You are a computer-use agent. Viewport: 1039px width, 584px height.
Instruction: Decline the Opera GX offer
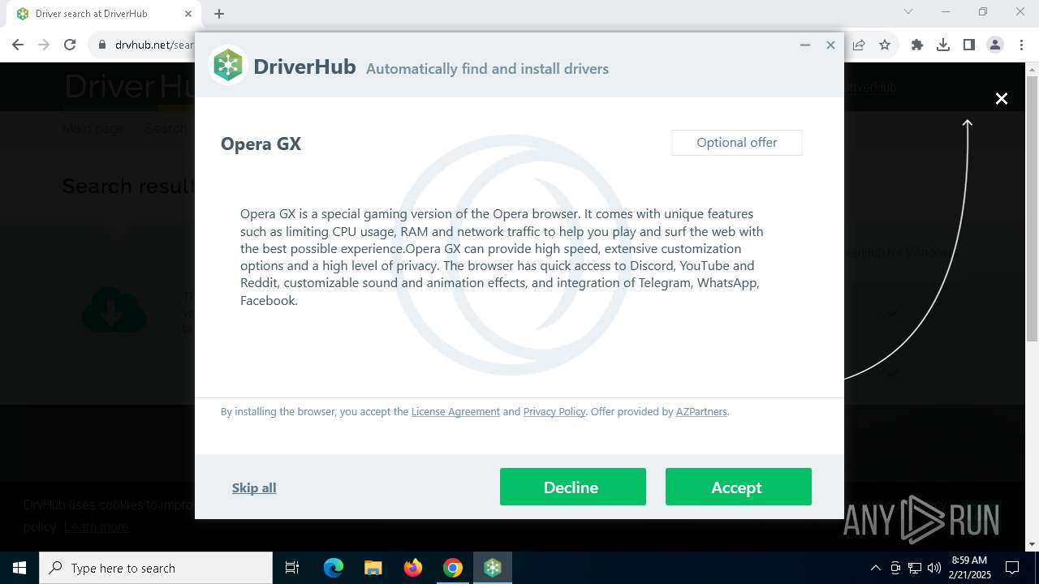pyautogui.click(x=572, y=487)
